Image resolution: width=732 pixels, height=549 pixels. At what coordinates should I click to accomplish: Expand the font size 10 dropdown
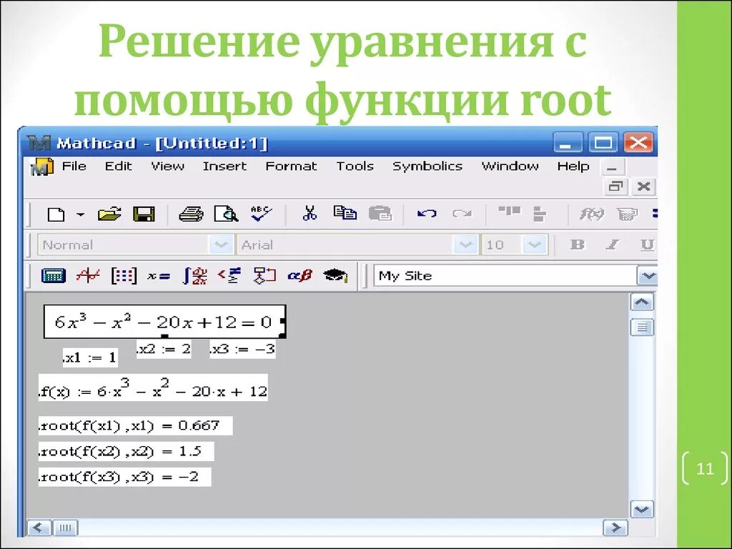[x=535, y=244]
